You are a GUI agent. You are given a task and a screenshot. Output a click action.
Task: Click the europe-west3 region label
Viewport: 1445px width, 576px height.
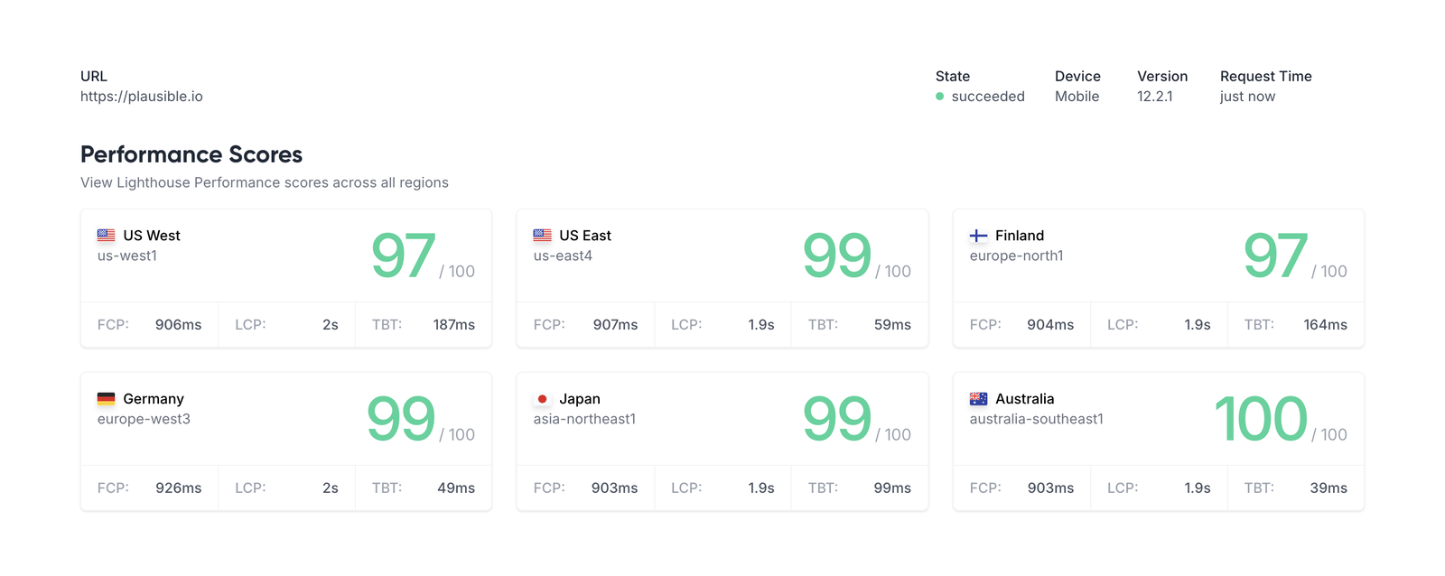click(144, 419)
